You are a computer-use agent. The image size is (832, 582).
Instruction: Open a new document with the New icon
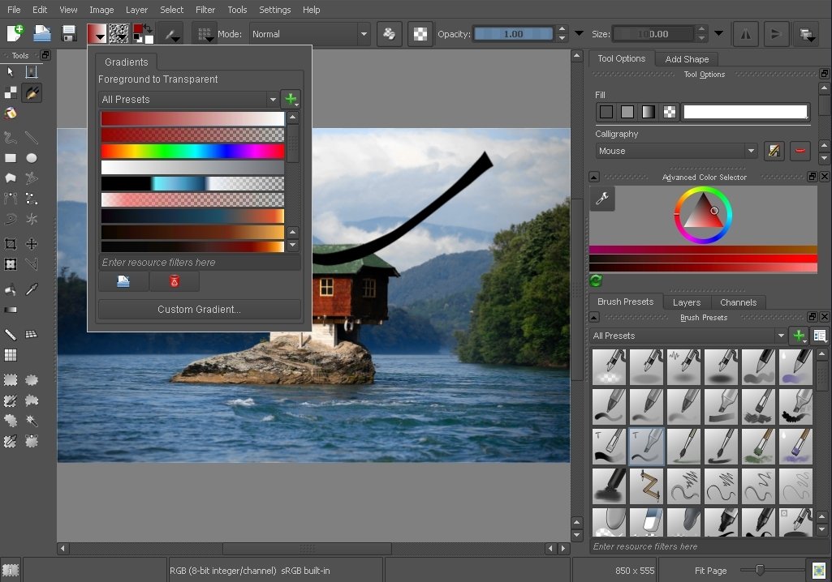tap(14, 33)
